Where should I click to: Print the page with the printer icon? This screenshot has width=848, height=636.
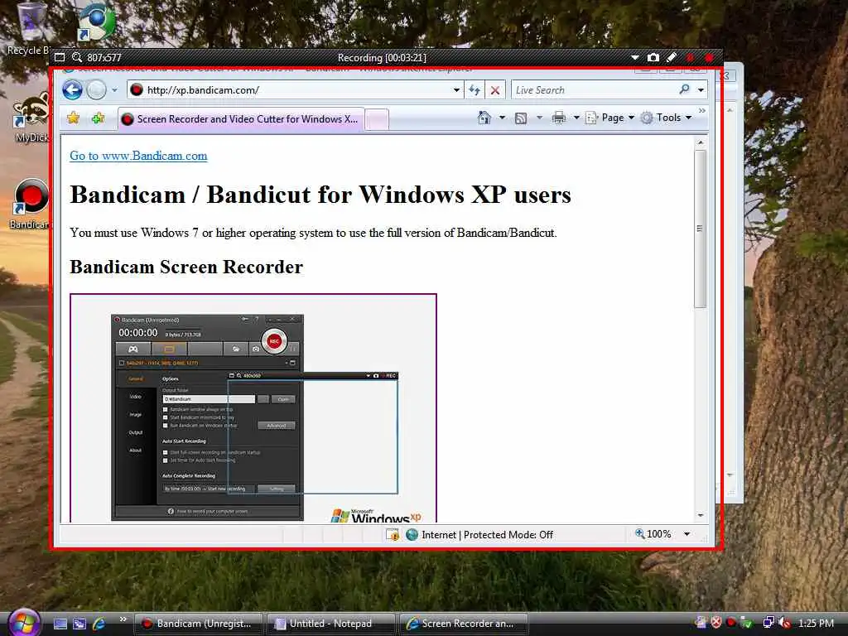click(x=559, y=118)
